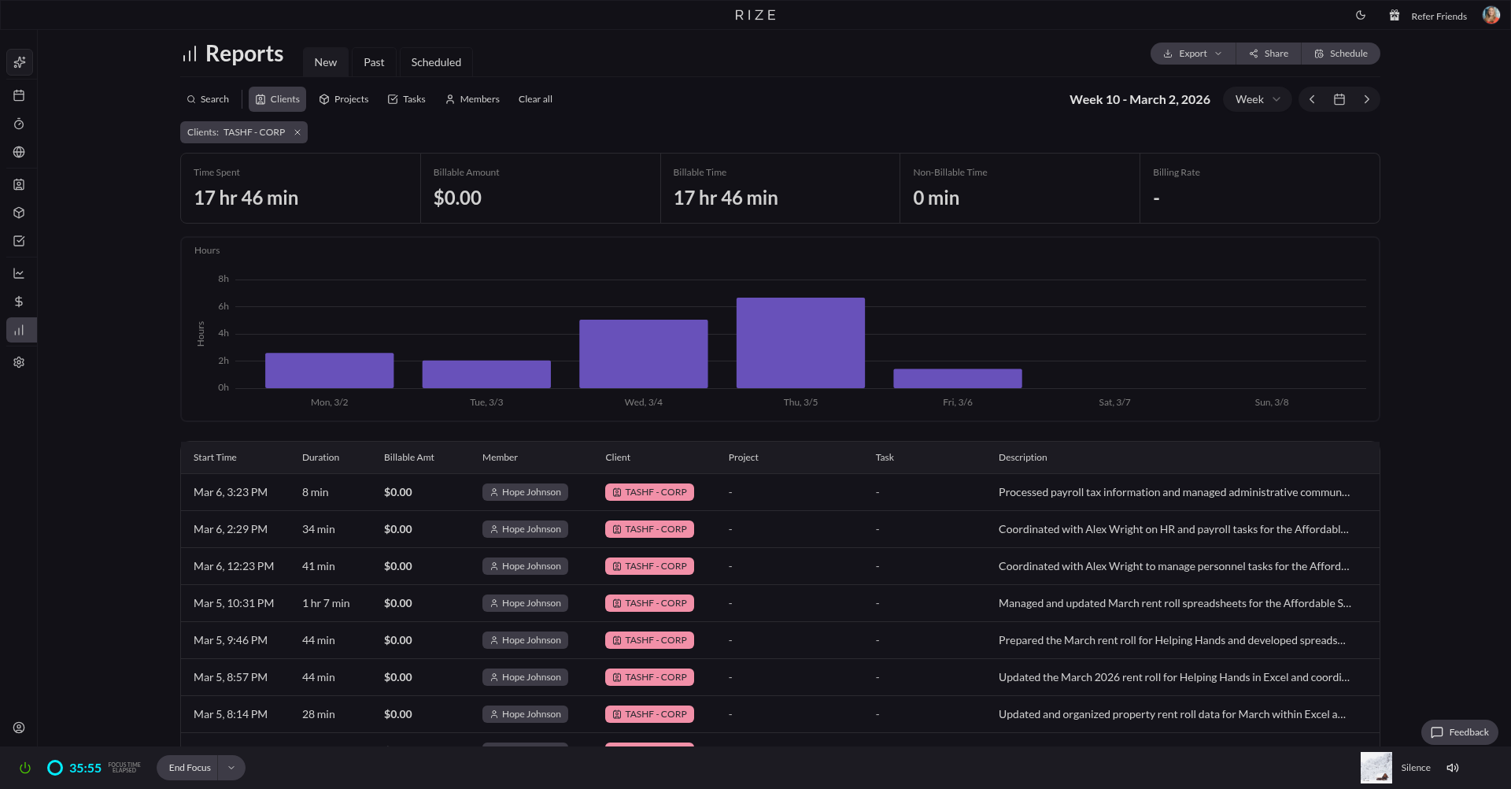The width and height of the screenshot is (1511, 789).
Task: Switch to the Past reports tab
Action: [x=374, y=62]
